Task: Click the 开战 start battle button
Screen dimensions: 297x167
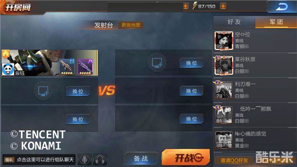Action: (186, 157)
